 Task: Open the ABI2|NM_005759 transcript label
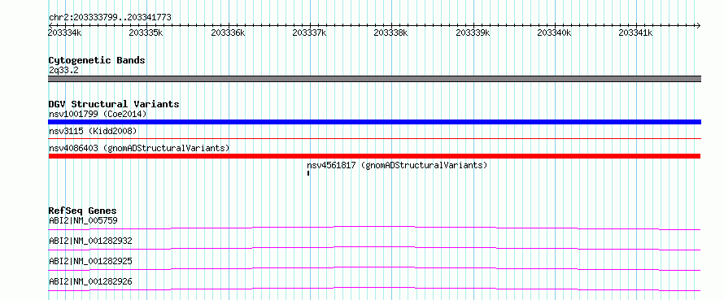83,220
